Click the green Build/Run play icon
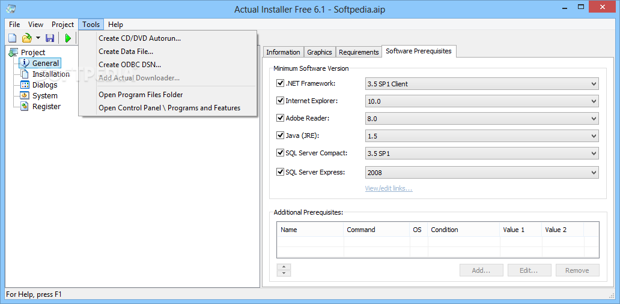Image resolution: width=620 pixels, height=304 pixels. point(68,38)
